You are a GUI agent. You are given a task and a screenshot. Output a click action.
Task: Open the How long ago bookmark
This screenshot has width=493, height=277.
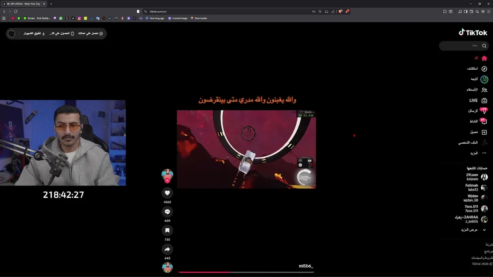pyautogui.click(x=155, y=18)
